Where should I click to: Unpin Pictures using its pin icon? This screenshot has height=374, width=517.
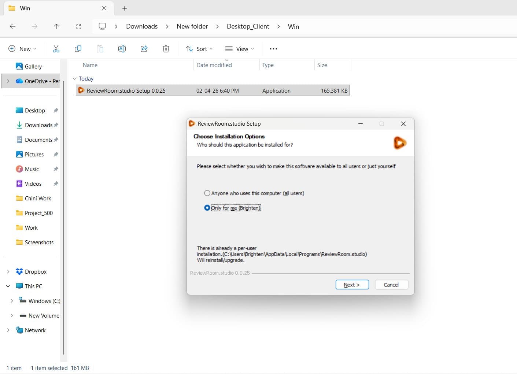tap(56, 154)
